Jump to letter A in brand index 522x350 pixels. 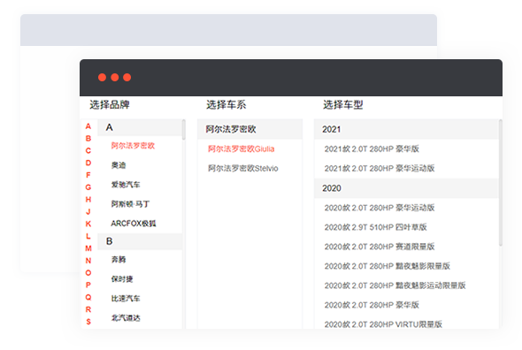click(x=88, y=126)
